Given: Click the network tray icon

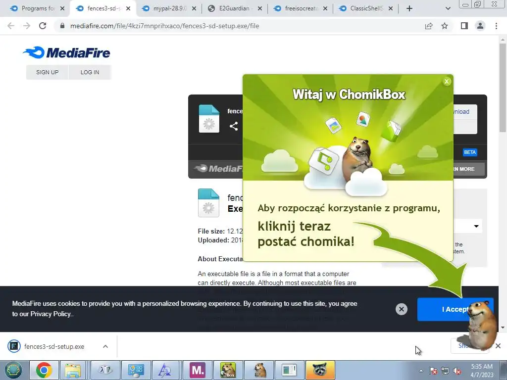Looking at the screenshot, I should [445, 371].
